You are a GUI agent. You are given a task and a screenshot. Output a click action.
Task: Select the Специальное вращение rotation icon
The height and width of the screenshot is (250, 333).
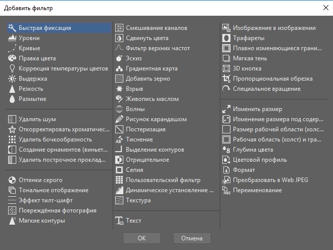[x=226, y=89]
